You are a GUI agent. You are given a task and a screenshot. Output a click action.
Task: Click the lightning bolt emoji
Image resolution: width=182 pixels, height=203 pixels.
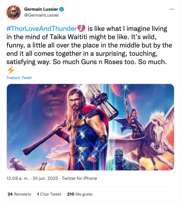[10, 70]
